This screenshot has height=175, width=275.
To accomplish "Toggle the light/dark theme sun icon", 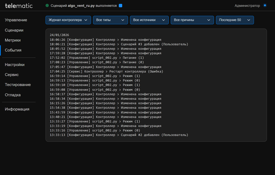I will click(x=265, y=5).
